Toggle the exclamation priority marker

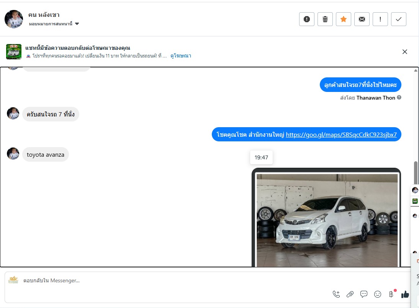click(380, 19)
